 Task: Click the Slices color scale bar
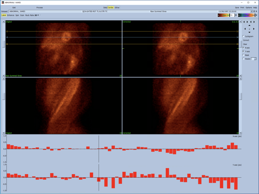click(246, 15)
